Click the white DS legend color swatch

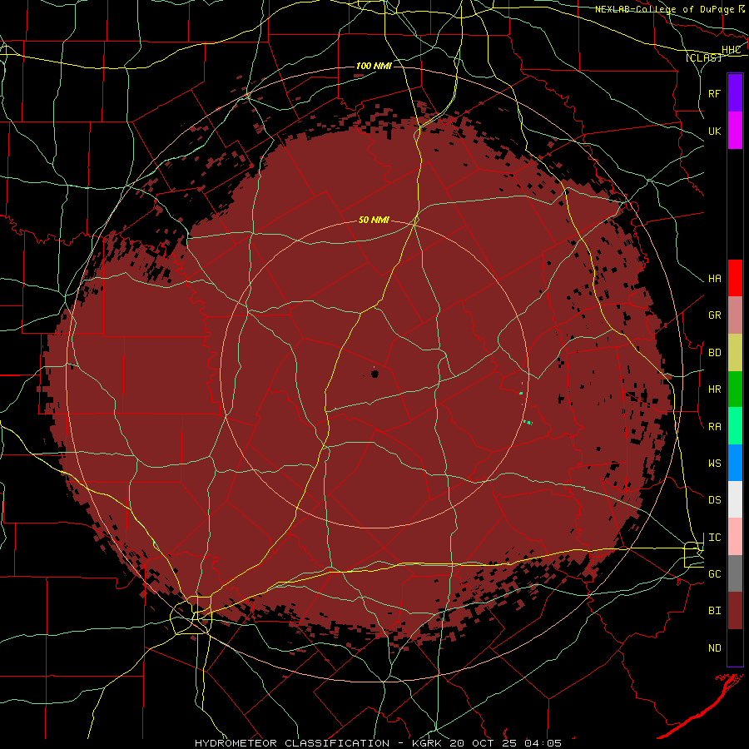coord(735,499)
